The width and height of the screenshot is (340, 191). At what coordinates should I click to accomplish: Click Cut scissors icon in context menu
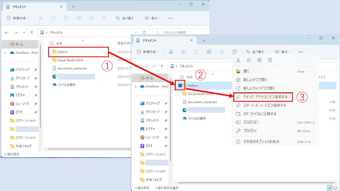point(238,60)
